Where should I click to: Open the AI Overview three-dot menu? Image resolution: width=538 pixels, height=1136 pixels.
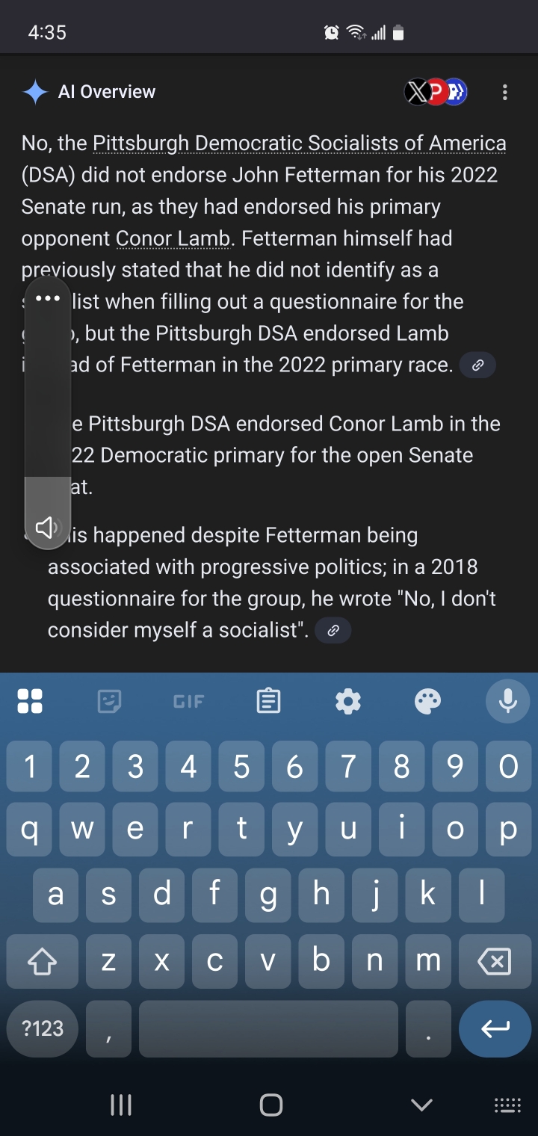(x=505, y=92)
